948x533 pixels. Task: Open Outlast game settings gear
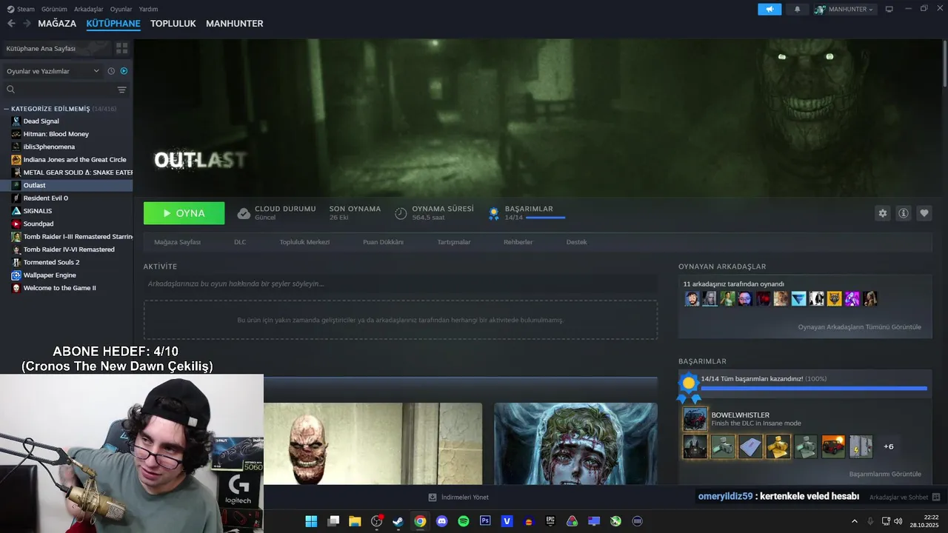coord(882,213)
